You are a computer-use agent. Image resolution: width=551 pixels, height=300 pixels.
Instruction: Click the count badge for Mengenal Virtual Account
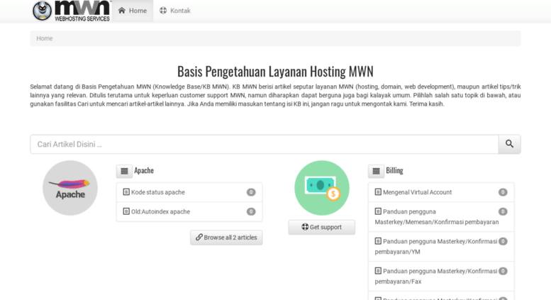[x=503, y=192]
